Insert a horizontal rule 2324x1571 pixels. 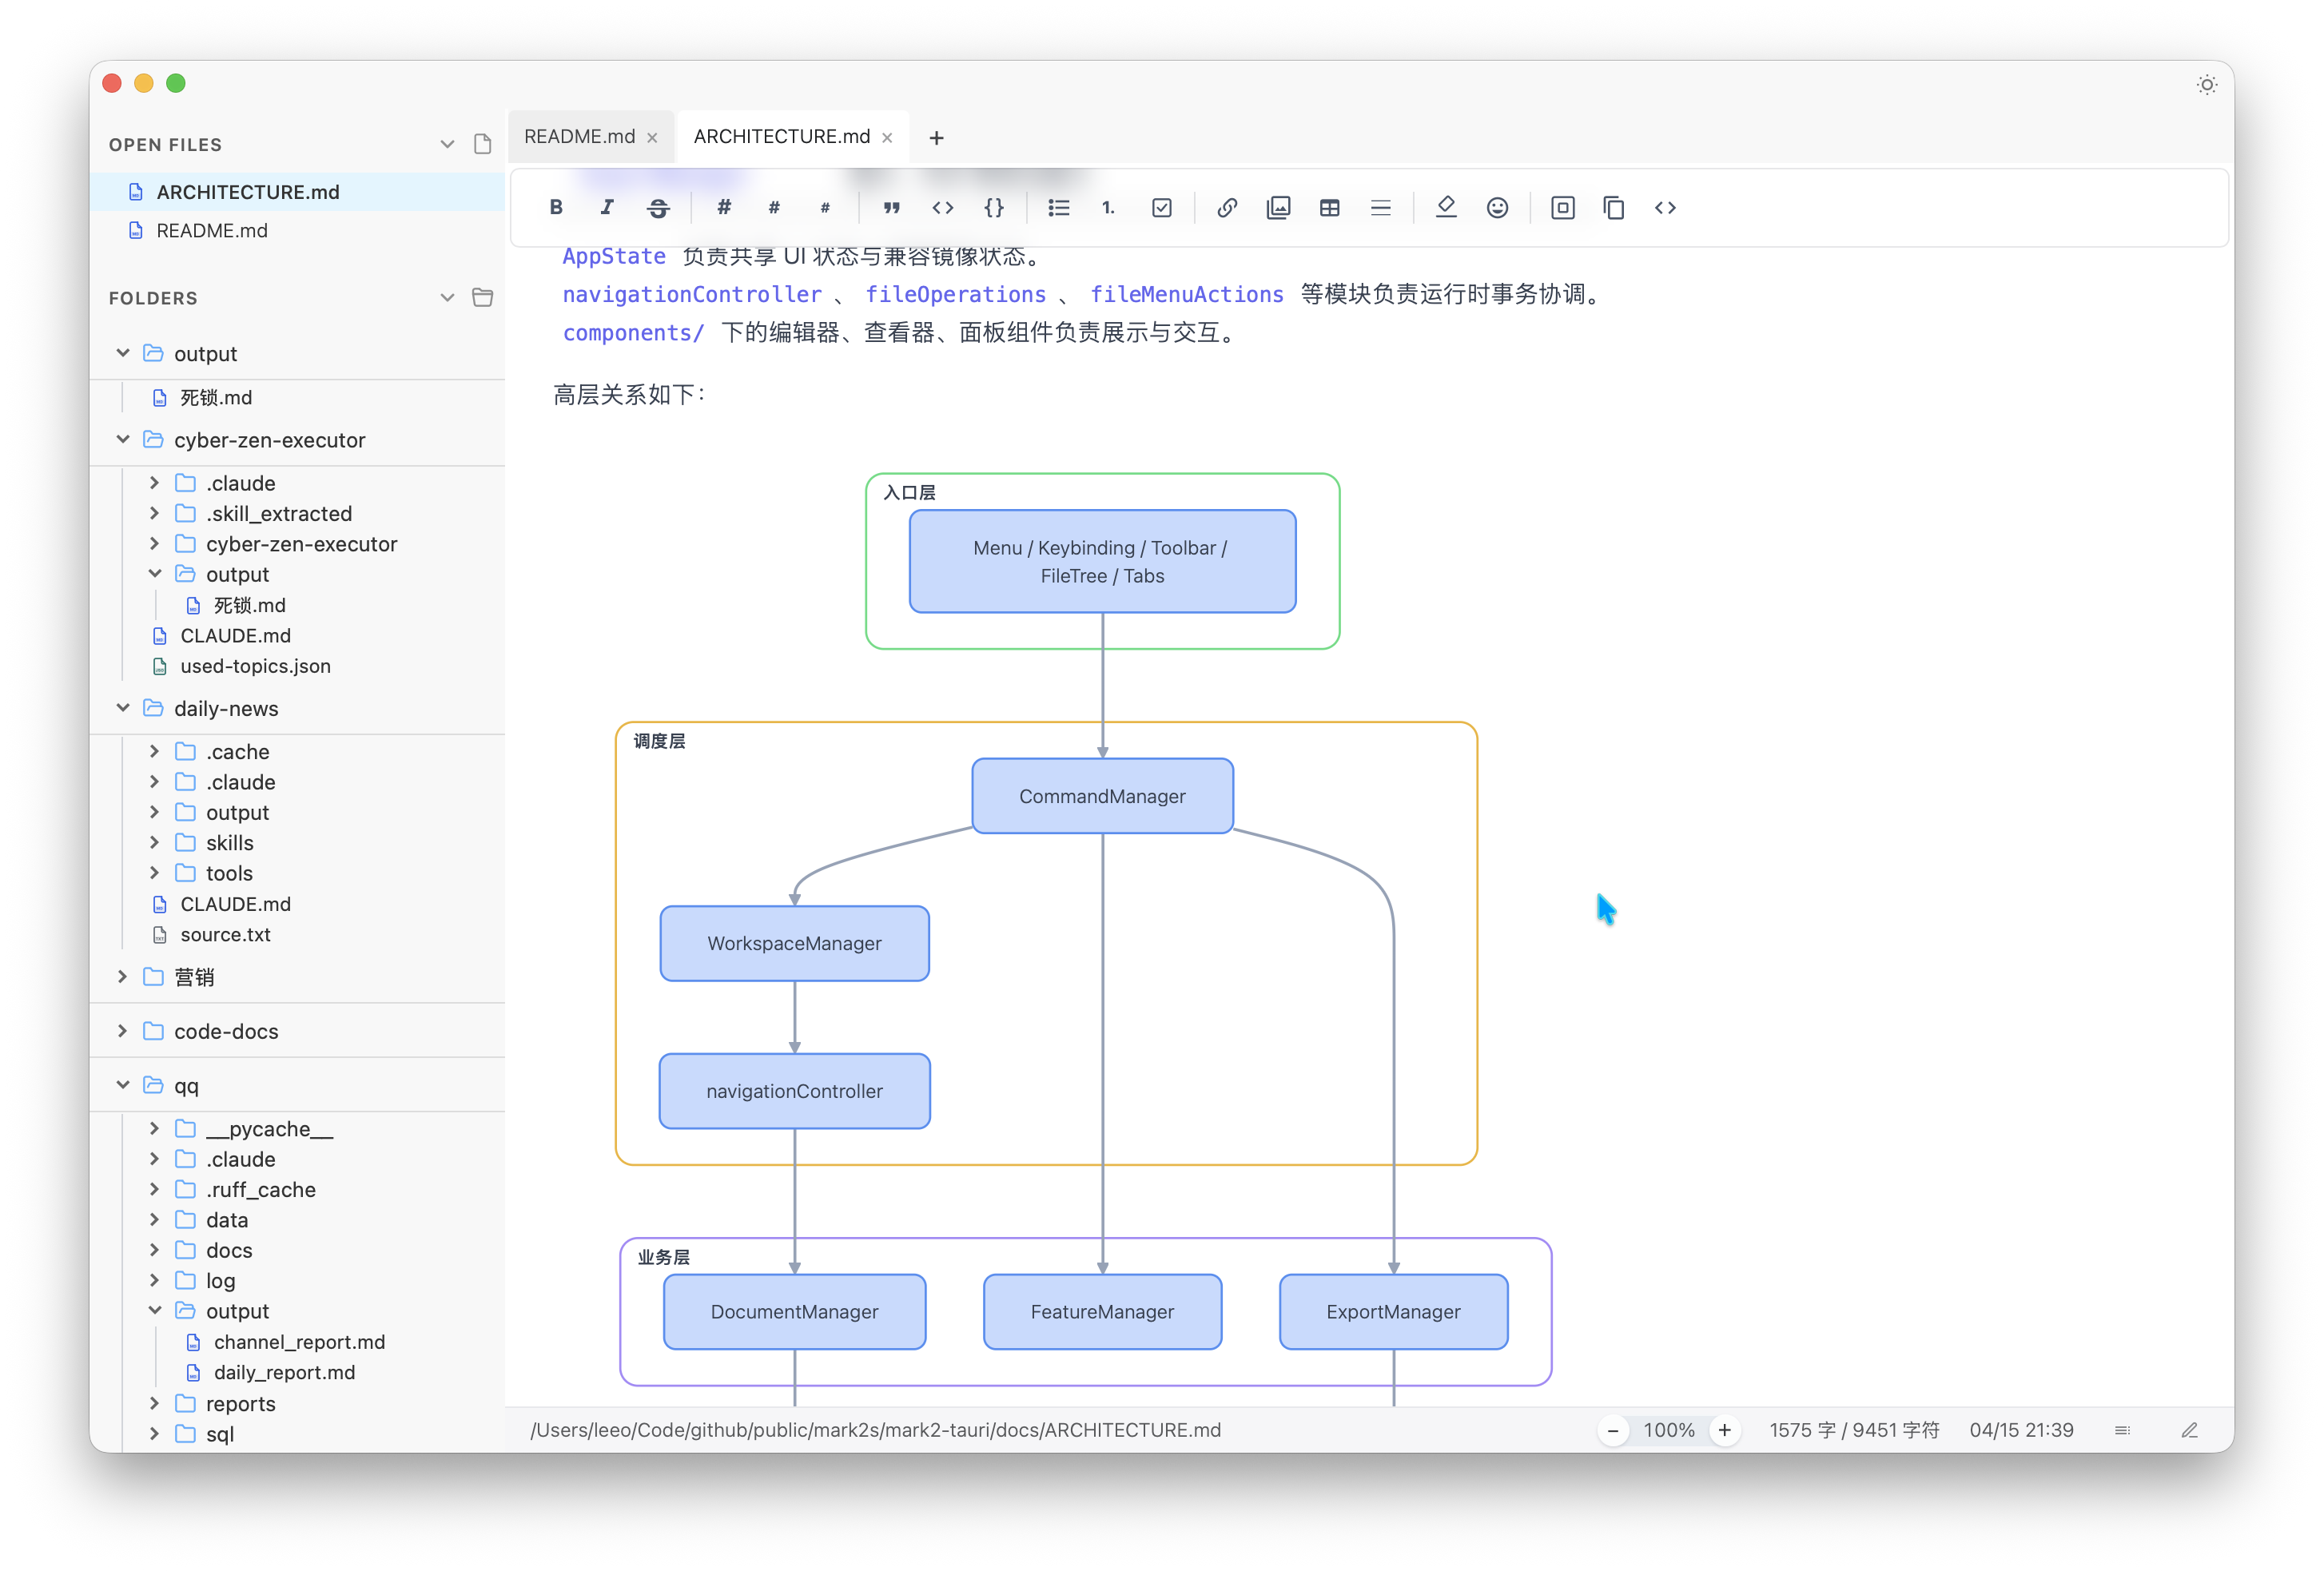pos(1380,207)
